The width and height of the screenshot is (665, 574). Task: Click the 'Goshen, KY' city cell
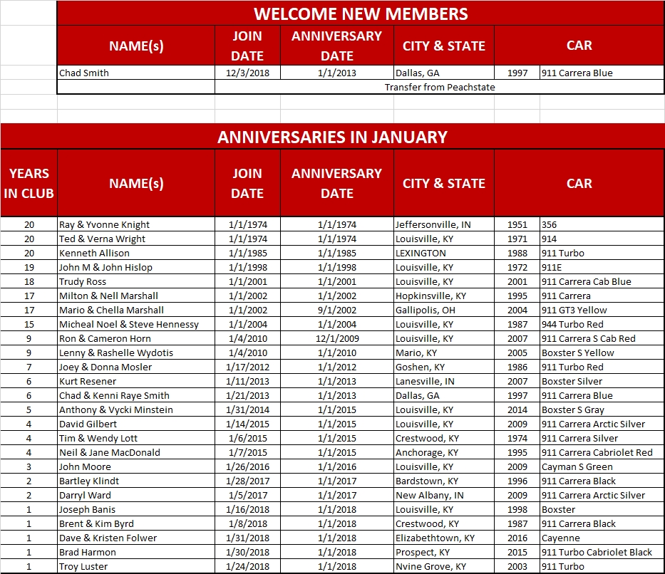(444, 367)
